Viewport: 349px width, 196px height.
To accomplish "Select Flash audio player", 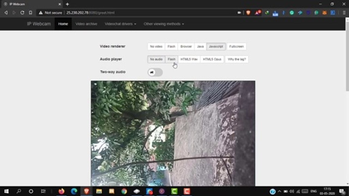I will [172, 59].
